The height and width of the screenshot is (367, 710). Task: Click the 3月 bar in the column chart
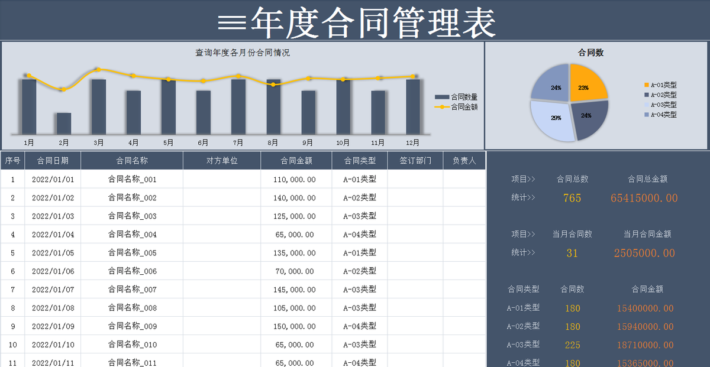[x=98, y=106]
